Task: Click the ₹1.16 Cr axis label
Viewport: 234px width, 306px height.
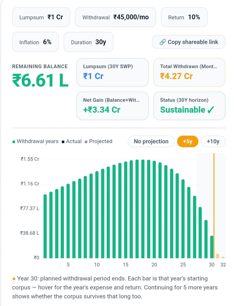Action: pos(30,184)
